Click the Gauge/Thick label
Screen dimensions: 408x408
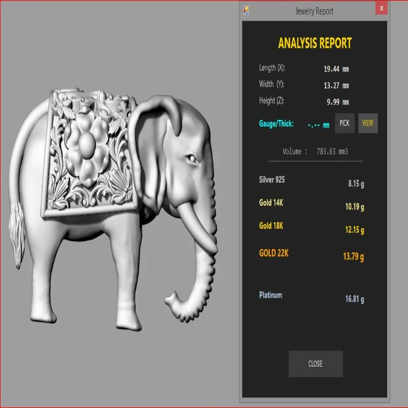pos(276,123)
